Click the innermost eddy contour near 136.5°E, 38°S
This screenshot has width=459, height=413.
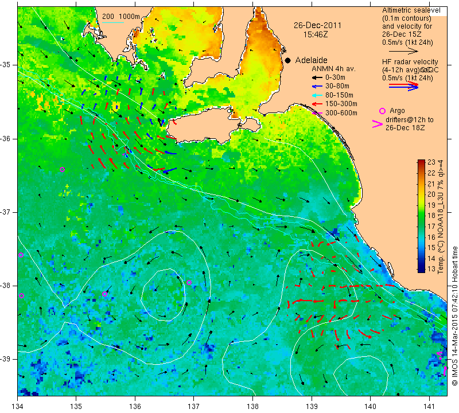coord(164,295)
